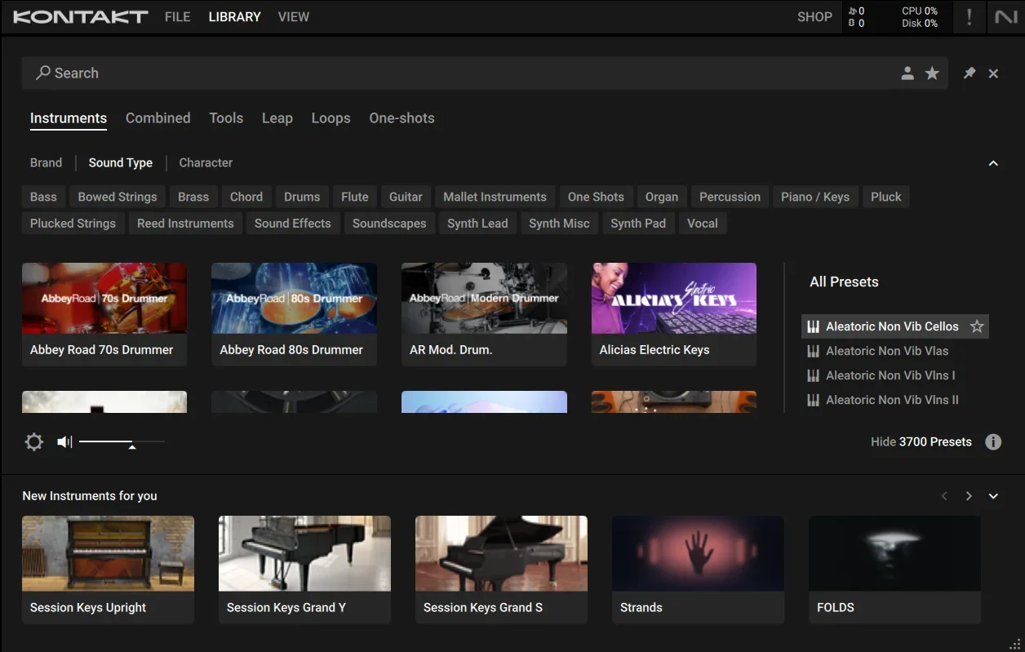Go to previous new instruments page
The image size is (1025, 652).
coord(944,496)
